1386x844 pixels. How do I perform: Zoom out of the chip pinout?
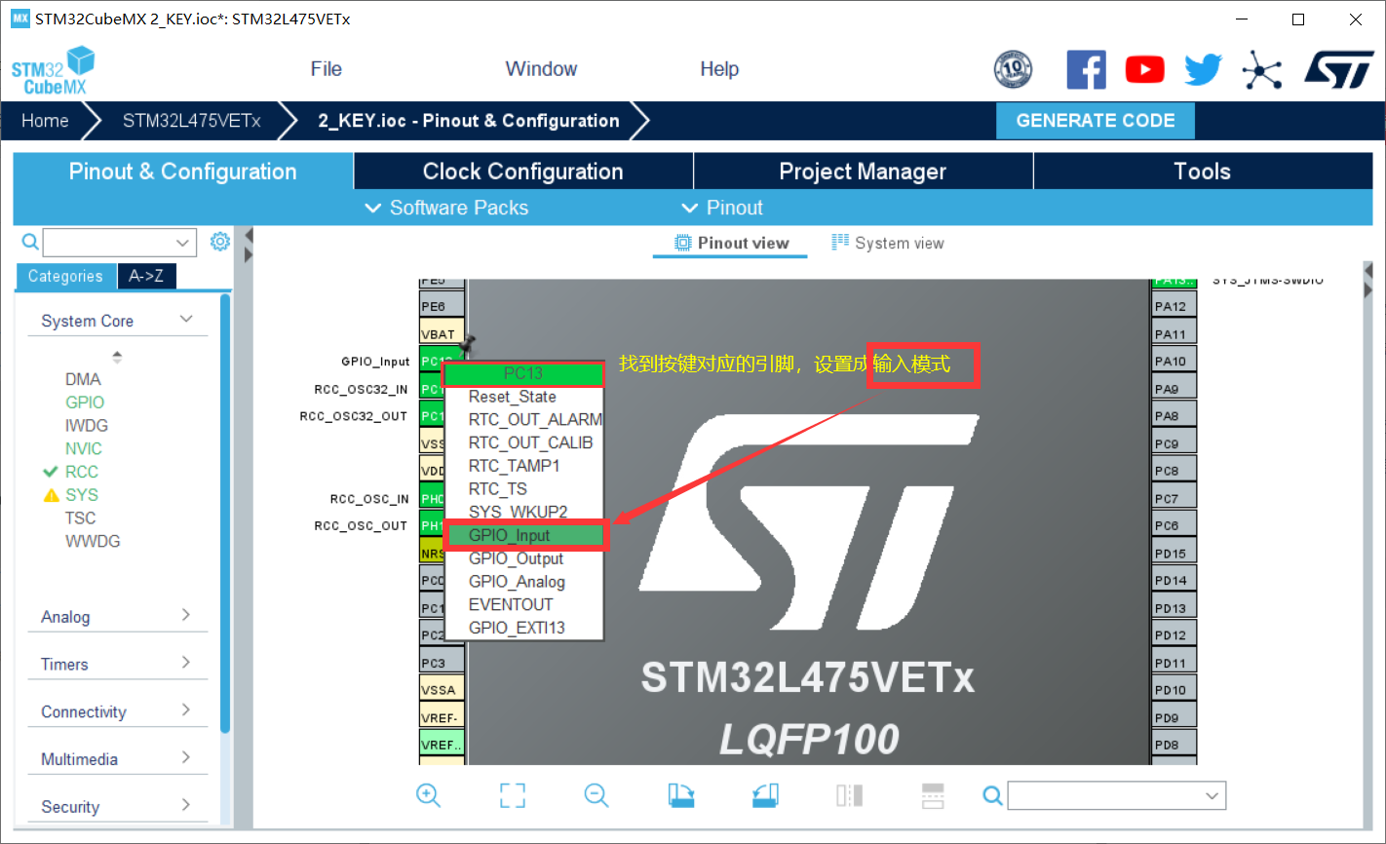[597, 795]
